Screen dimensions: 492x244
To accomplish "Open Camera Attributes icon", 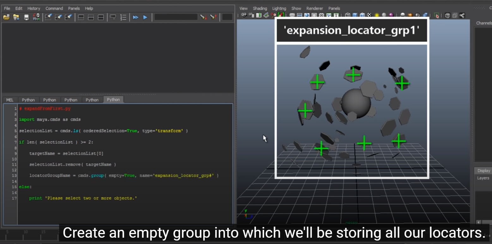I will (252, 15).
